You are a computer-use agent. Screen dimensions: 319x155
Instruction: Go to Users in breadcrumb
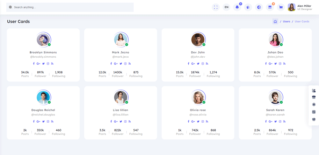287,22
